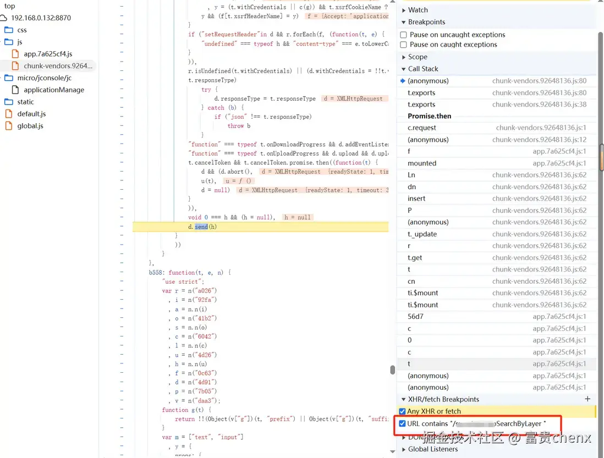Select the chunk-vendors.9264... file icon
604x458 pixels.
click(15, 66)
